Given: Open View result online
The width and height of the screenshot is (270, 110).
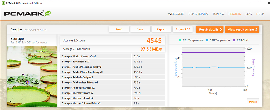Looking at the screenshot, I should click(x=242, y=29).
